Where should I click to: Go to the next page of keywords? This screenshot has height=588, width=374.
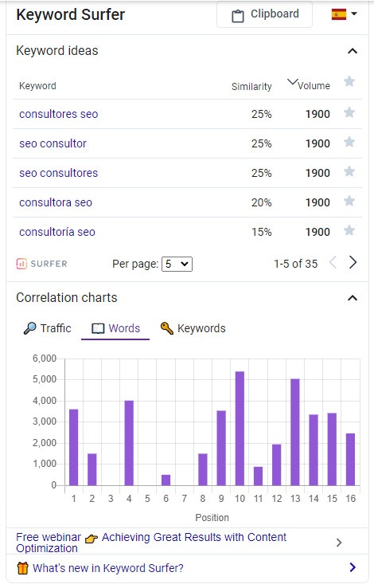pyautogui.click(x=353, y=263)
